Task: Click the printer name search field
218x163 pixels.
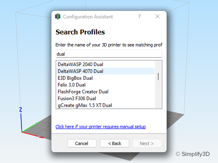Action: click(109, 54)
